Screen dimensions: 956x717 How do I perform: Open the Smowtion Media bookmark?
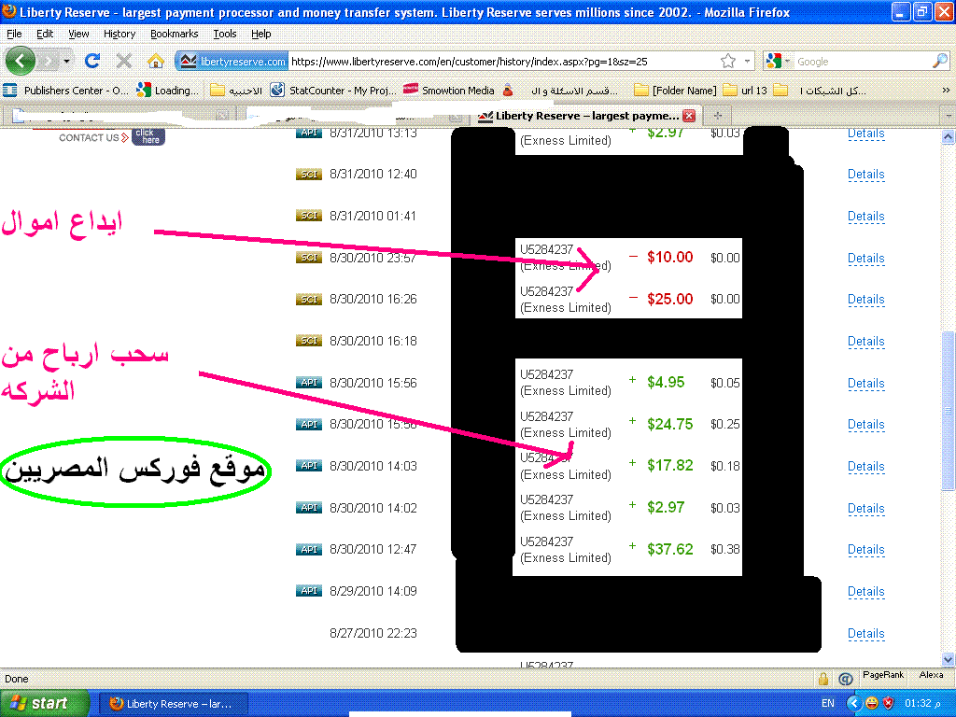click(449, 91)
